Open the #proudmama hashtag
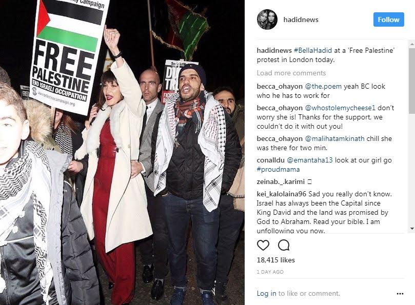The height and width of the screenshot is (305, 415). tap(278, 169)
